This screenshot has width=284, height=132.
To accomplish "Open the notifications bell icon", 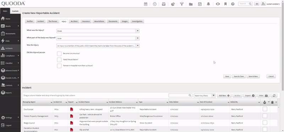I will [x=208, y=4].
